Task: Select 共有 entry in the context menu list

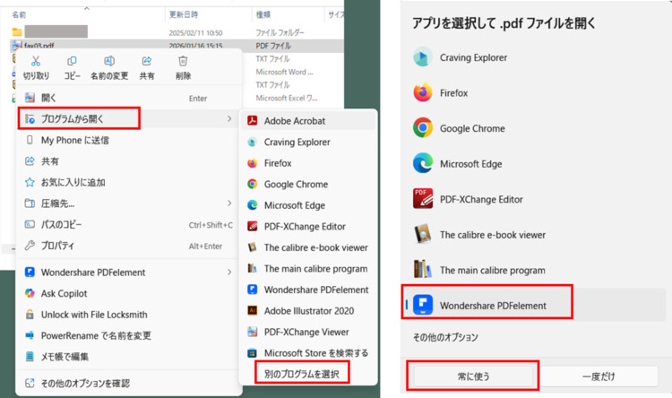Action: 128,161
